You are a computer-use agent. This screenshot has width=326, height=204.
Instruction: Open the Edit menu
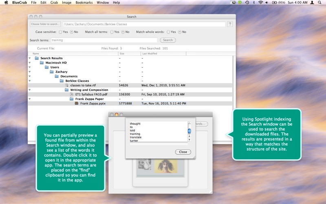coord(44,2)
